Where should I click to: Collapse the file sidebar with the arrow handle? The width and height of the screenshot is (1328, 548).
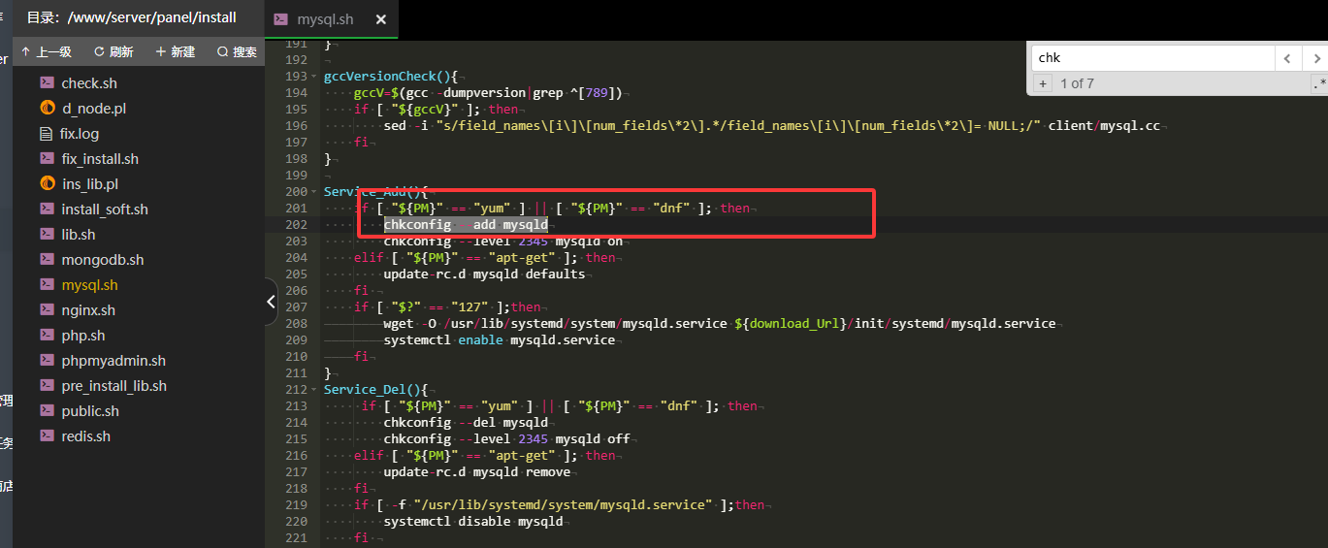pyautogui.click(x=271, y=302)
